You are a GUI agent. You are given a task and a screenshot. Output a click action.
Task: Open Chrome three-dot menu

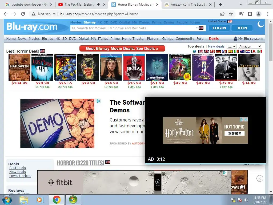pos(267,14)
